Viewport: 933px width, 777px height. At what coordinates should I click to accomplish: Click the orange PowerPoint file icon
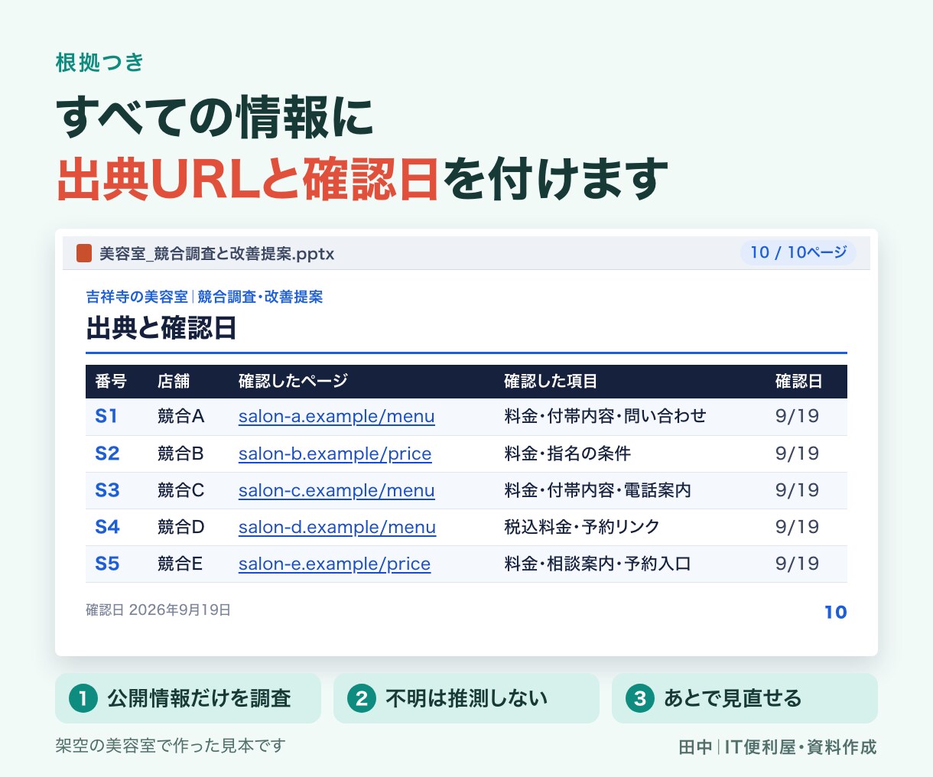pos(84,253)
